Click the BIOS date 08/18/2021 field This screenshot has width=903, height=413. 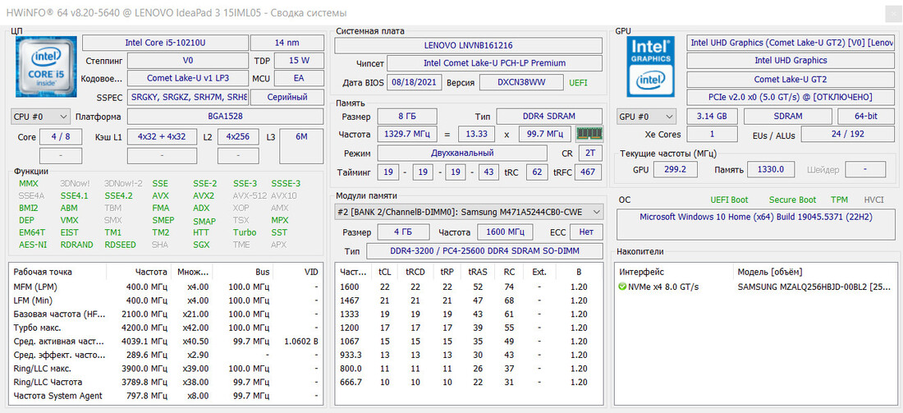[x=414, y=82]
